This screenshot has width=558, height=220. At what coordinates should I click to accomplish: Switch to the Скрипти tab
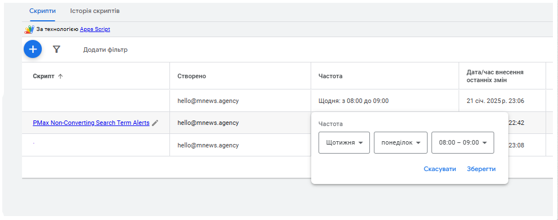click(x=42, y=11)
